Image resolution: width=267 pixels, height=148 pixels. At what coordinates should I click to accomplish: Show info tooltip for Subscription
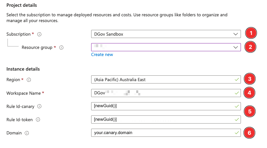click(x=39, y=34)
